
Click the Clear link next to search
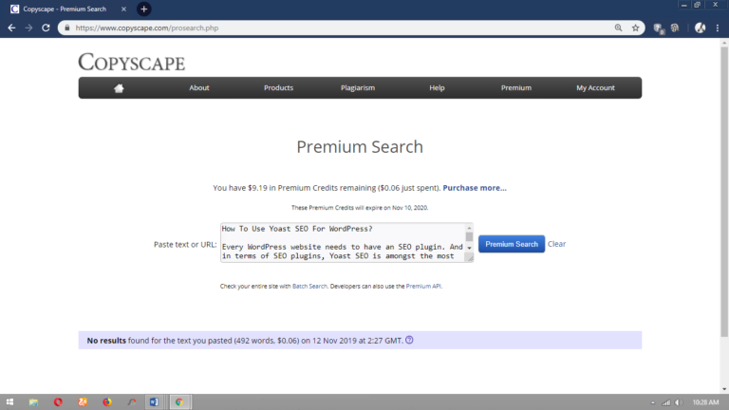[557, 244]
